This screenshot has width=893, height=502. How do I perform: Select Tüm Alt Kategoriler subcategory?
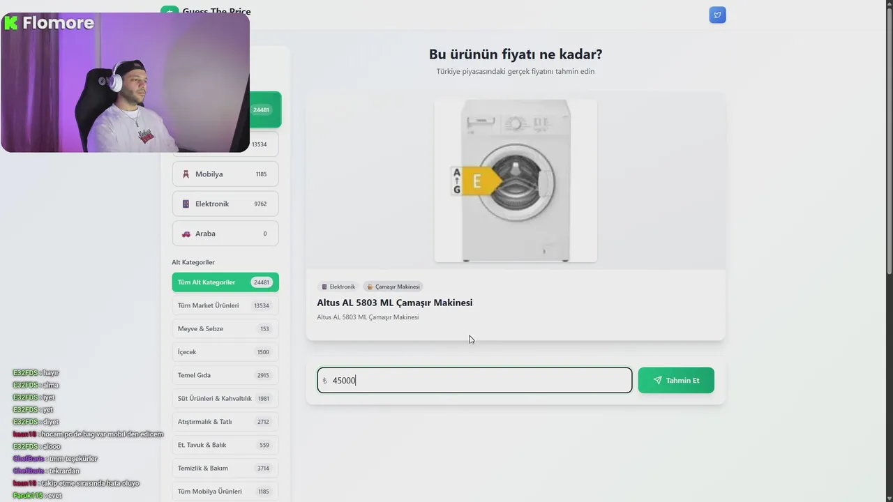point(225,282)
